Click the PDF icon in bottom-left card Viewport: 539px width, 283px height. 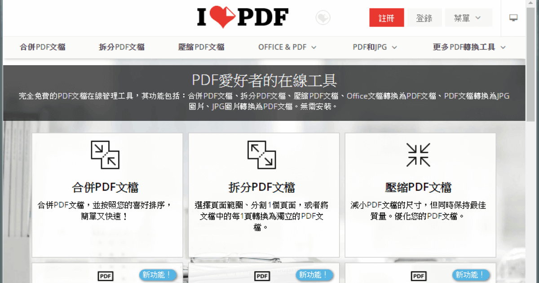105,276
